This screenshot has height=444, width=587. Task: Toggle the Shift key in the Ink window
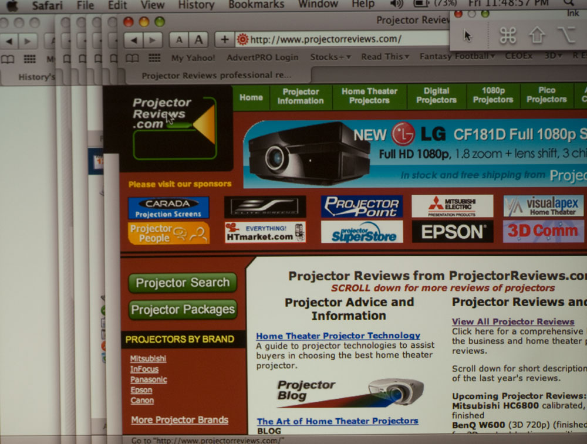(537, 35)
